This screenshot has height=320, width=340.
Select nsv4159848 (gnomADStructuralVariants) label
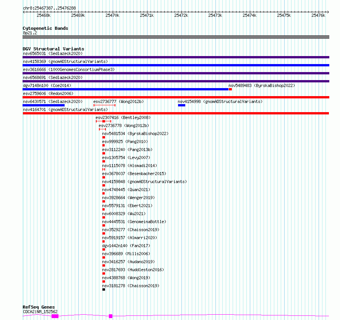144,182
